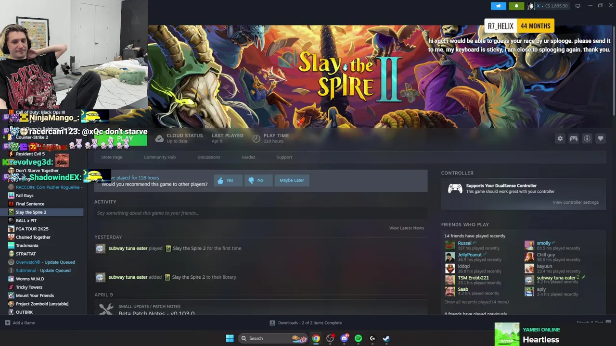Select Subliminal Update Queued entry
The height and width of the screenshot is (346, 616).
(43, 271)
